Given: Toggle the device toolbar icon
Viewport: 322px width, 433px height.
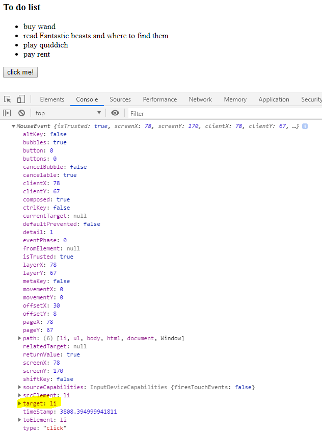Looking at the screenshot, I should [x=21, y=99].
